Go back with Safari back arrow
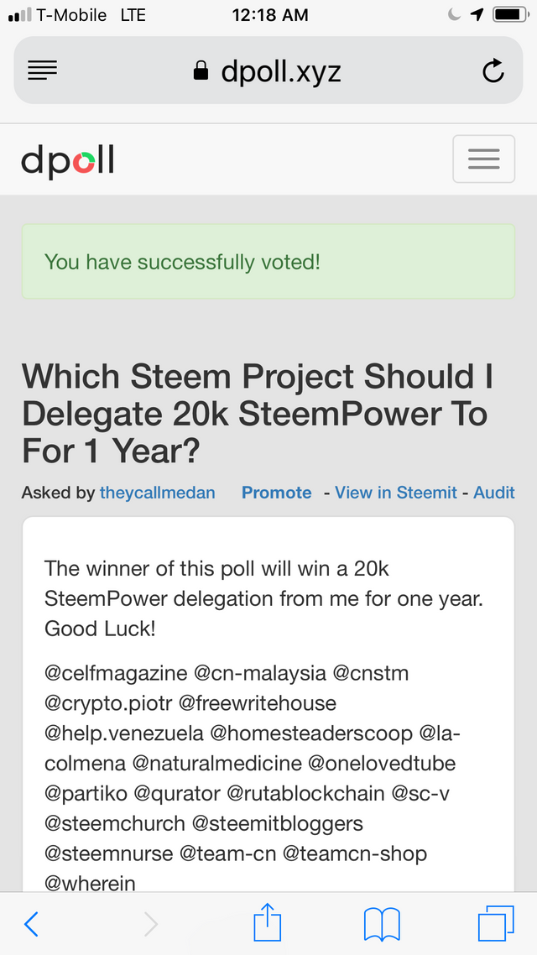Viewport: 537px width, 955px height. [x=32, y=925]
